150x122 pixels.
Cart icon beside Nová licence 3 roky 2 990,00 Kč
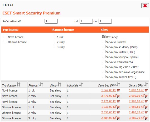pyautogui.click(x=146, y=101)
